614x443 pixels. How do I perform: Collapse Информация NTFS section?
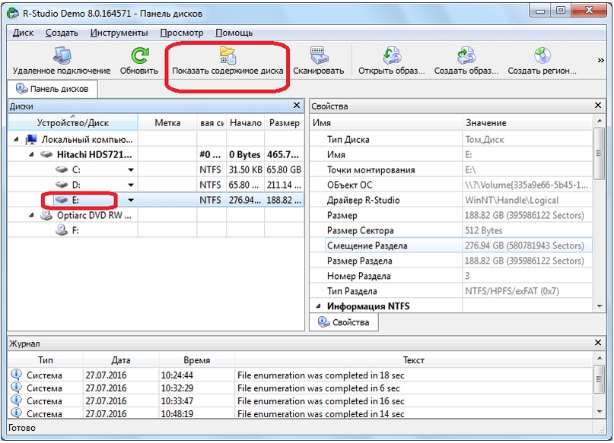(x=318, y=306)
